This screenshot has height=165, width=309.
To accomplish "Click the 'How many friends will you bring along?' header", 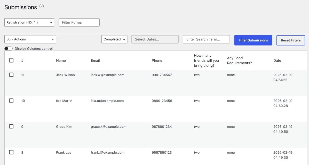I will pos(206,60).
